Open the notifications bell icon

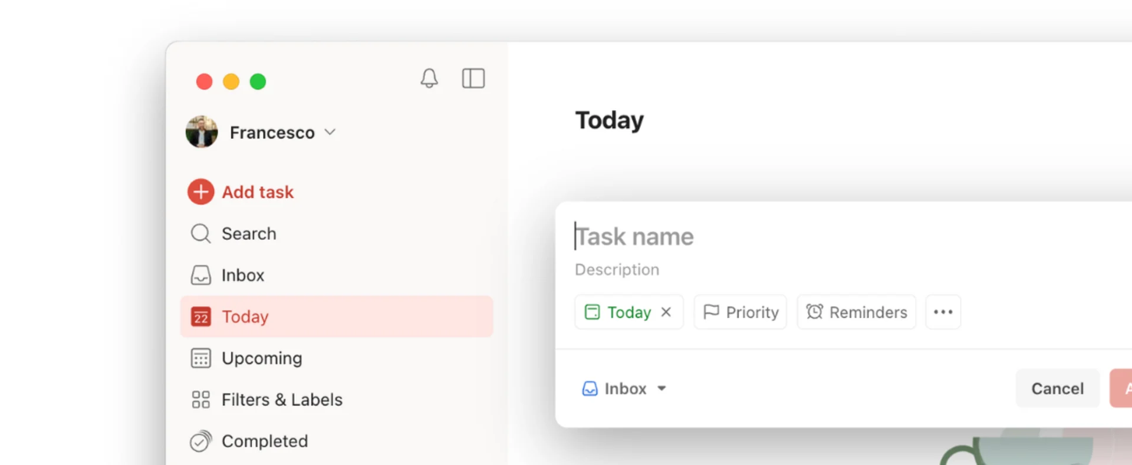429,78
